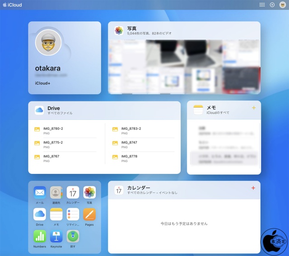Click the 写真 widget title
The height and width of the screenshot is (256, 289).
(132, 28)
